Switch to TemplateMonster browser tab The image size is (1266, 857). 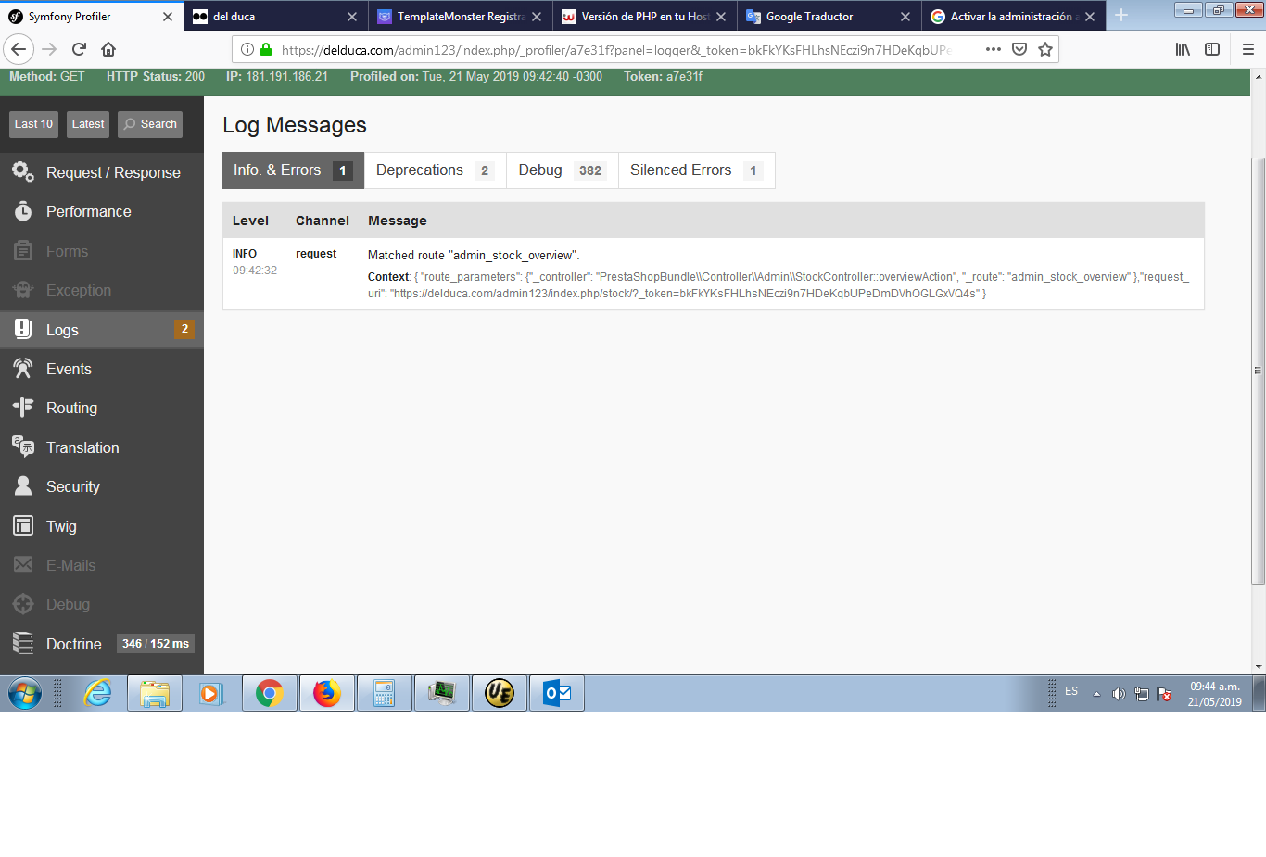[460, 17]
